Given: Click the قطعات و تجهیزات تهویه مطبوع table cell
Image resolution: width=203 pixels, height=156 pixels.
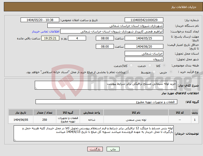Looking at the screenshot, I should (x=68, y=120).
